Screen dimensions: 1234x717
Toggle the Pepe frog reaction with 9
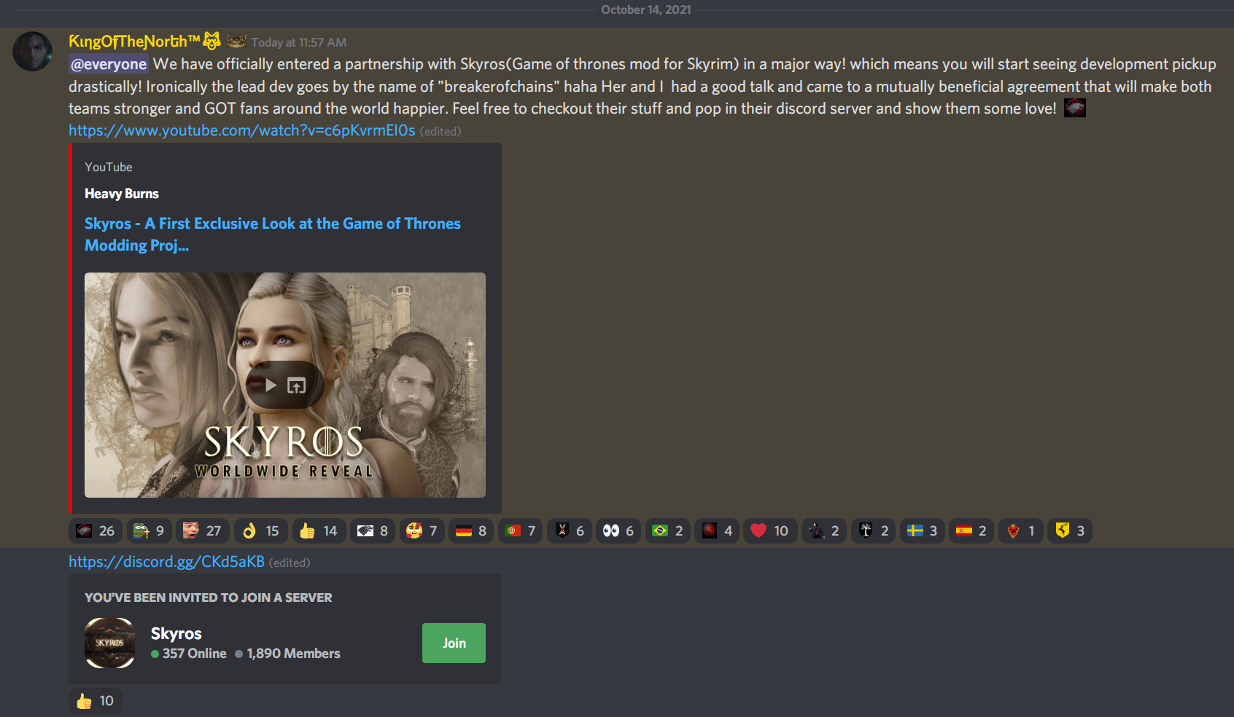click(150, 530)
